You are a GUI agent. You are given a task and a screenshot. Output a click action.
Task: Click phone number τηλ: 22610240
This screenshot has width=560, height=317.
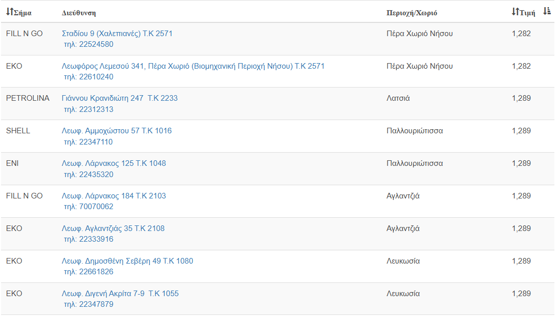click(x=89, y=77)
